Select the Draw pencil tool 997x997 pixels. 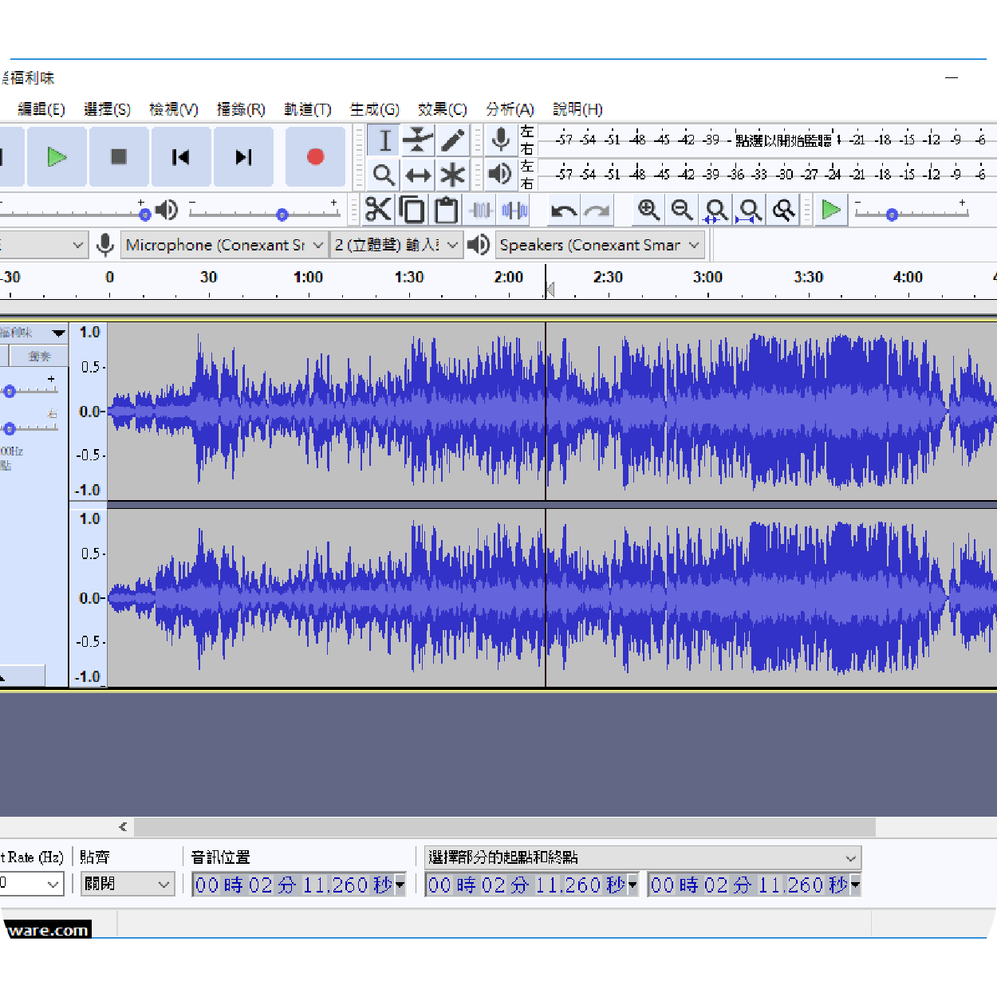(452, 140)
